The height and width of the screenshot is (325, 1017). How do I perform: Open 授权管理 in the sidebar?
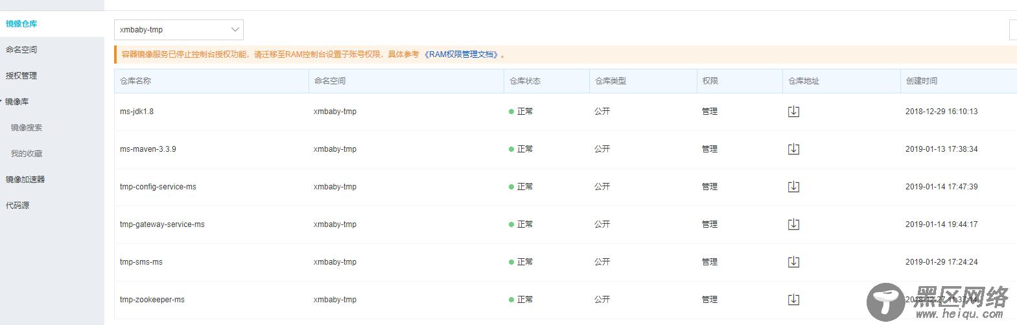[21, 76]
